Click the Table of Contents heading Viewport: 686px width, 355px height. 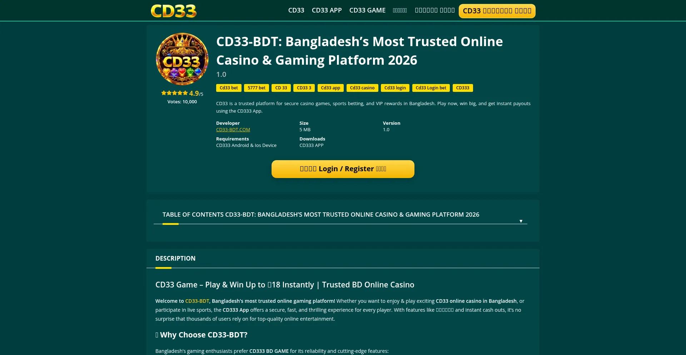click(x=321, y=215)
